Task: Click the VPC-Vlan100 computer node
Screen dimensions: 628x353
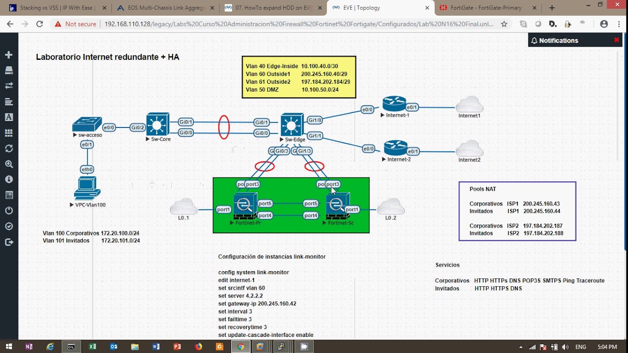Action: coord(87,188)
